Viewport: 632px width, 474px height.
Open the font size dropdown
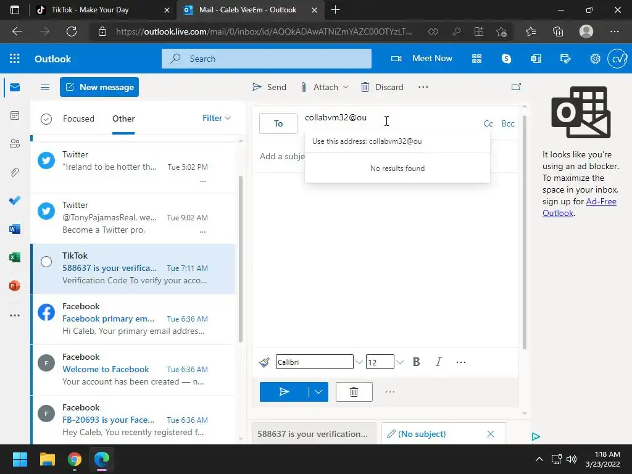coord(399,362)
